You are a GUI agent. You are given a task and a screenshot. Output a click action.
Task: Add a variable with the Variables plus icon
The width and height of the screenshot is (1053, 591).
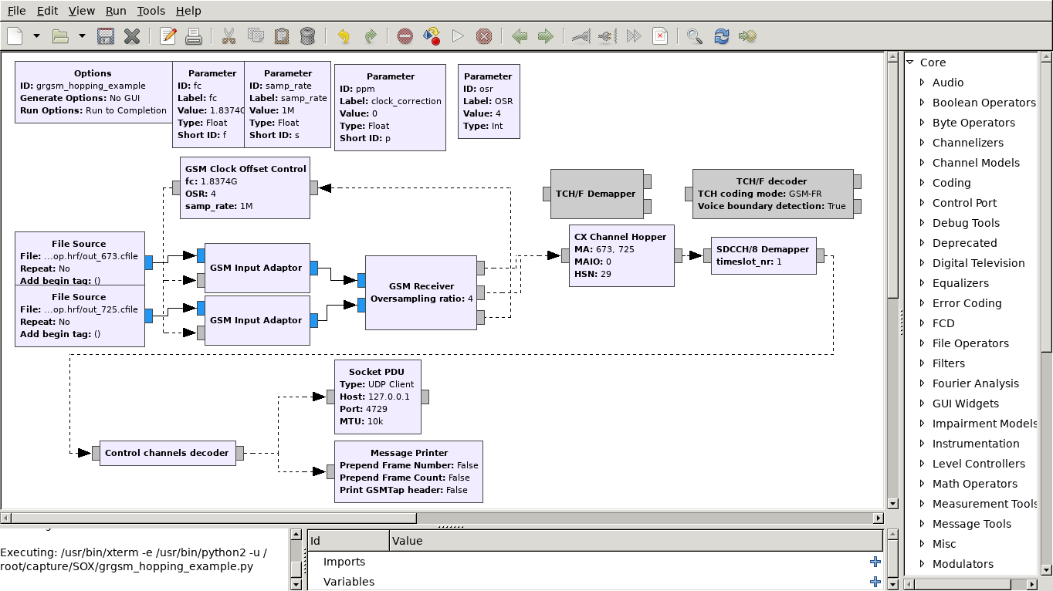tap(875, 582)
